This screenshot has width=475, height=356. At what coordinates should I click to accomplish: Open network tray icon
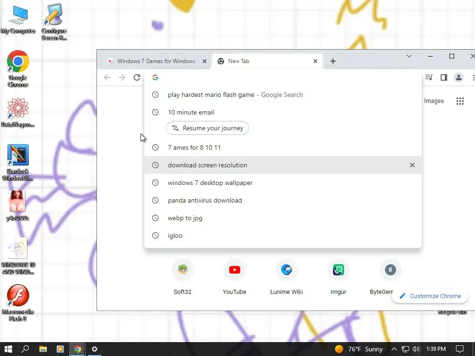point(405,349)
